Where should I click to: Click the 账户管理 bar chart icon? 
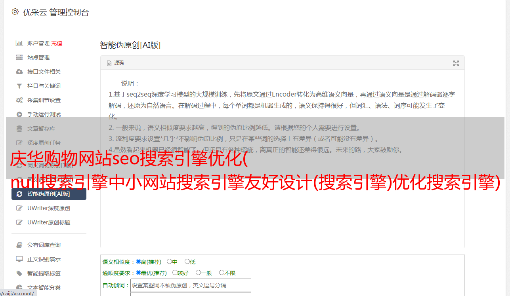(19, 43)
